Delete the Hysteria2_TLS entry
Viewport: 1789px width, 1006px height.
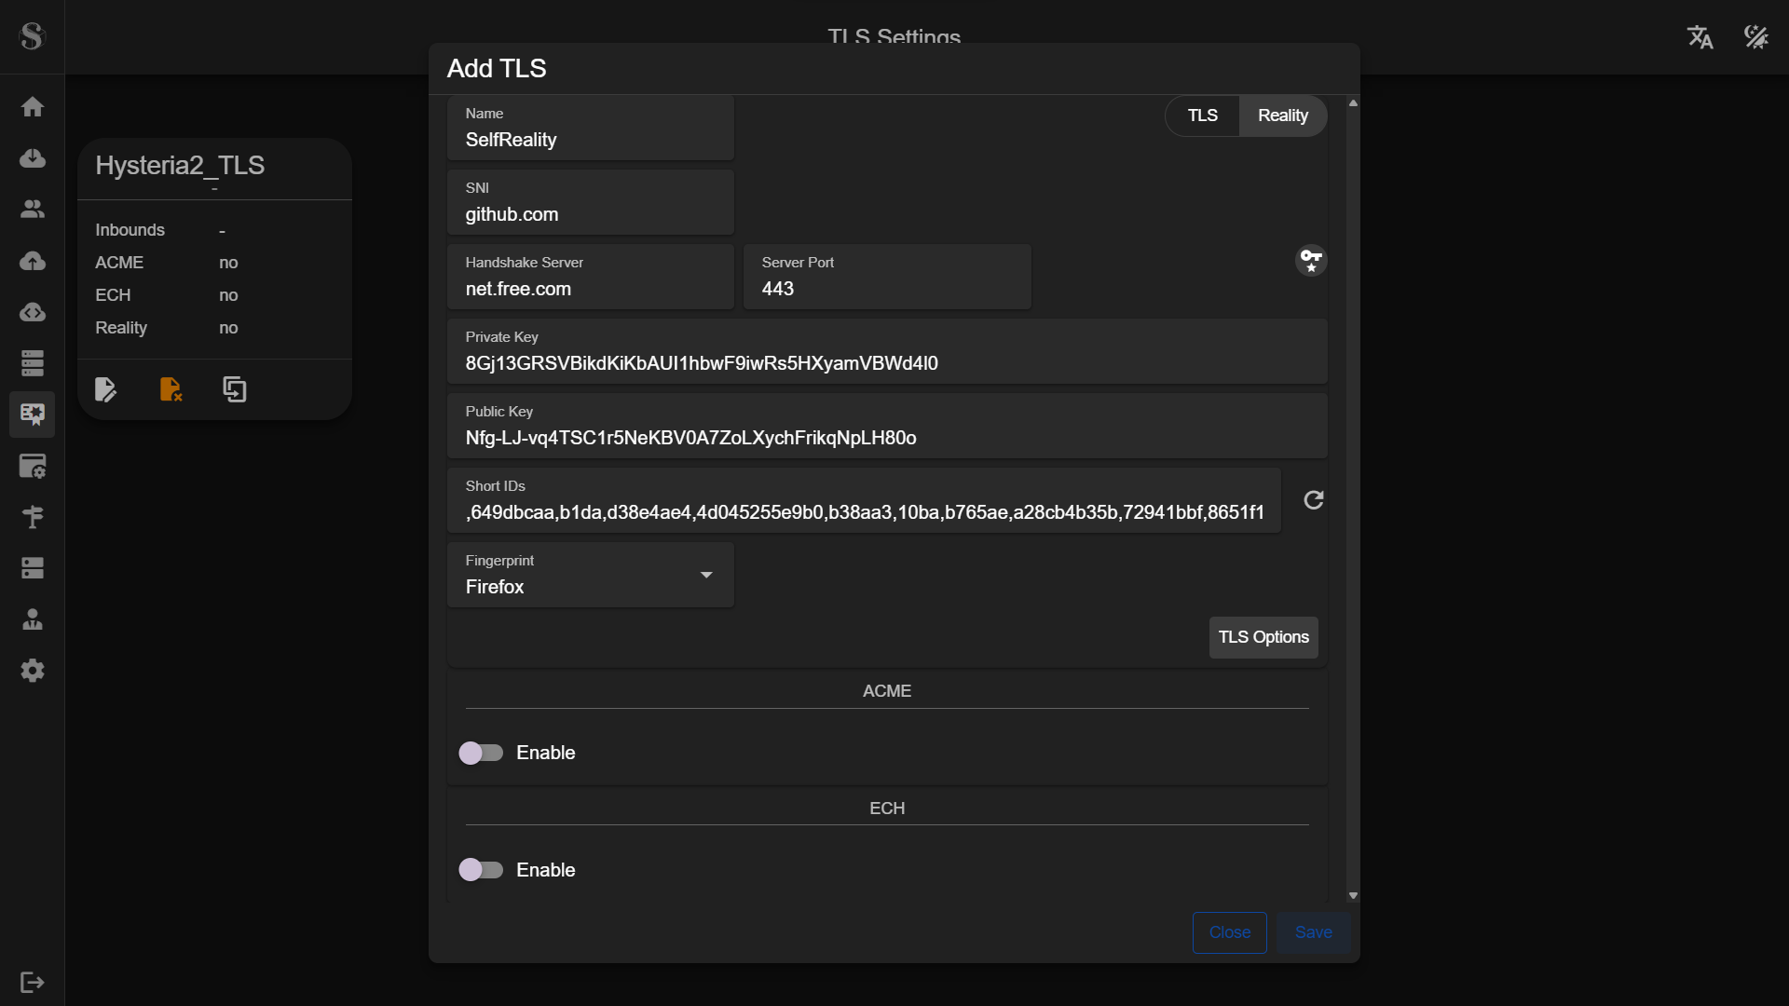point(171,389)
